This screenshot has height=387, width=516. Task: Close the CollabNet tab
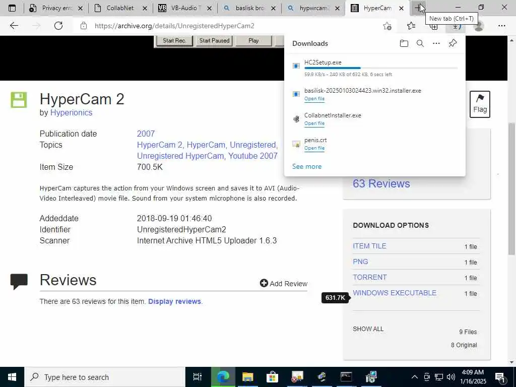click(145, 9)
